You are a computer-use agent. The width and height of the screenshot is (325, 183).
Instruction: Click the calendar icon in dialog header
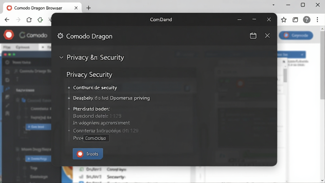click(253, 36)
